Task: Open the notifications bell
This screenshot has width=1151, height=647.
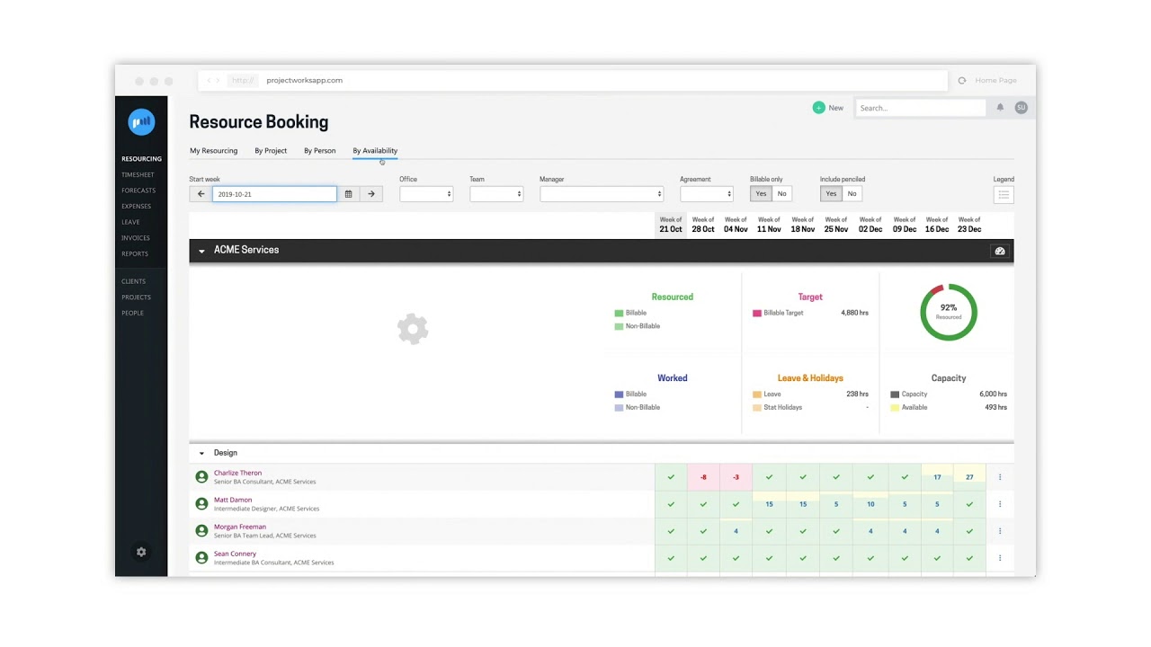Action: pos(1000,108)
